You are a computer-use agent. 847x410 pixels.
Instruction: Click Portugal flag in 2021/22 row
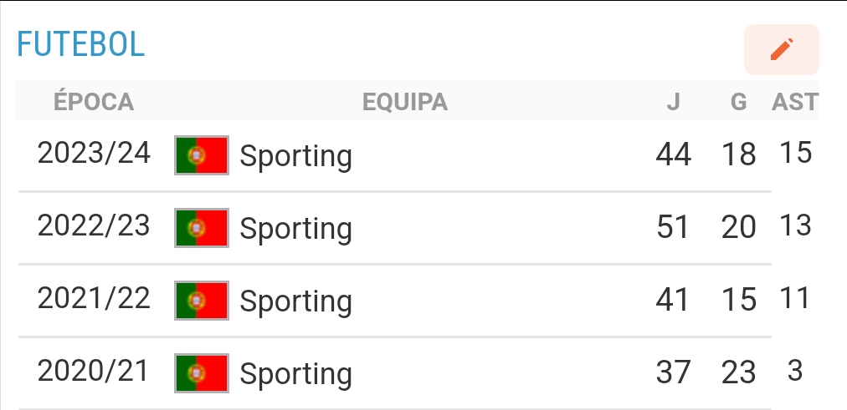pyautogui.click(x=202, y=301)
